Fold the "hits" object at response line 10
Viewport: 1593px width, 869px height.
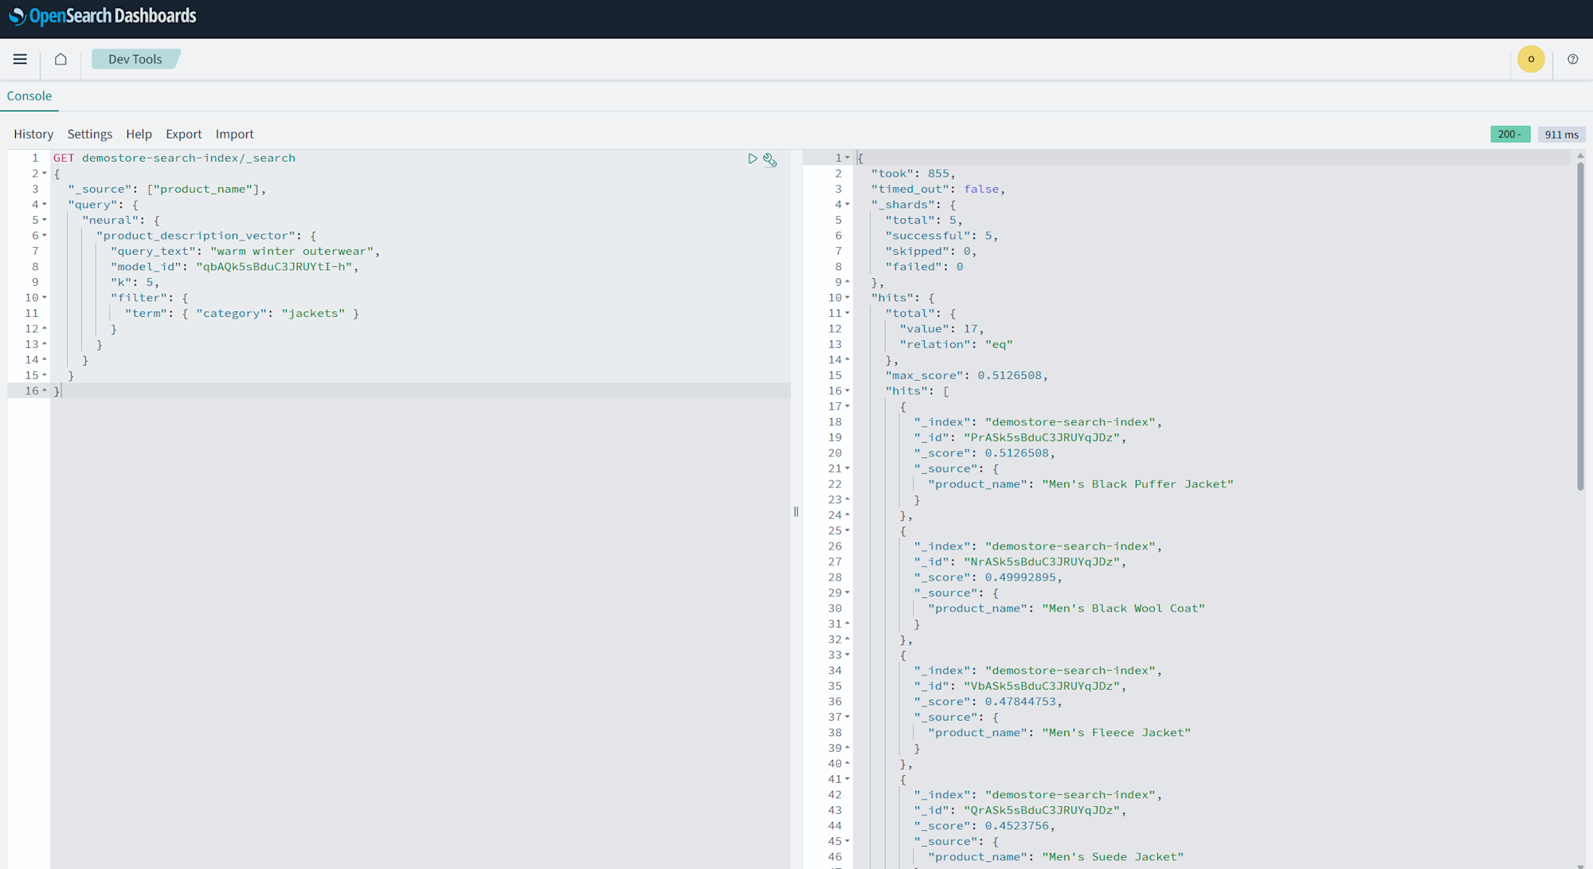click(x=847, y=298)
